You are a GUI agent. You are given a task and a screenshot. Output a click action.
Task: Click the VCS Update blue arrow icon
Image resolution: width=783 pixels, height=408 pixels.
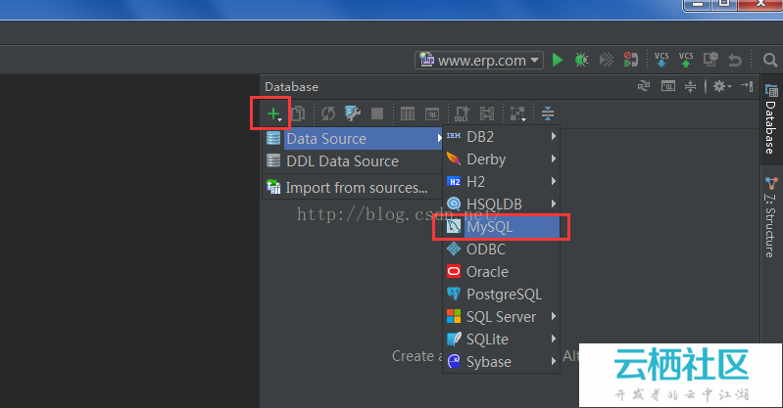pos(661,60)
